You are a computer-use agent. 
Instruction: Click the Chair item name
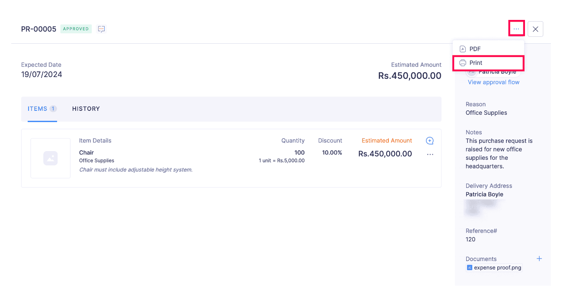tap(86, 152)
